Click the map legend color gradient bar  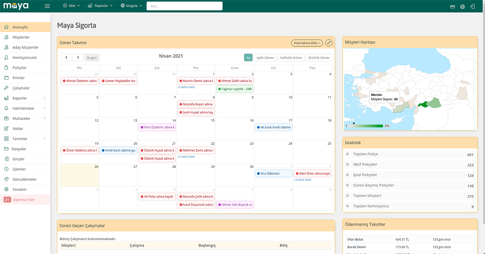pyautogui.click(x=365, y=126)
